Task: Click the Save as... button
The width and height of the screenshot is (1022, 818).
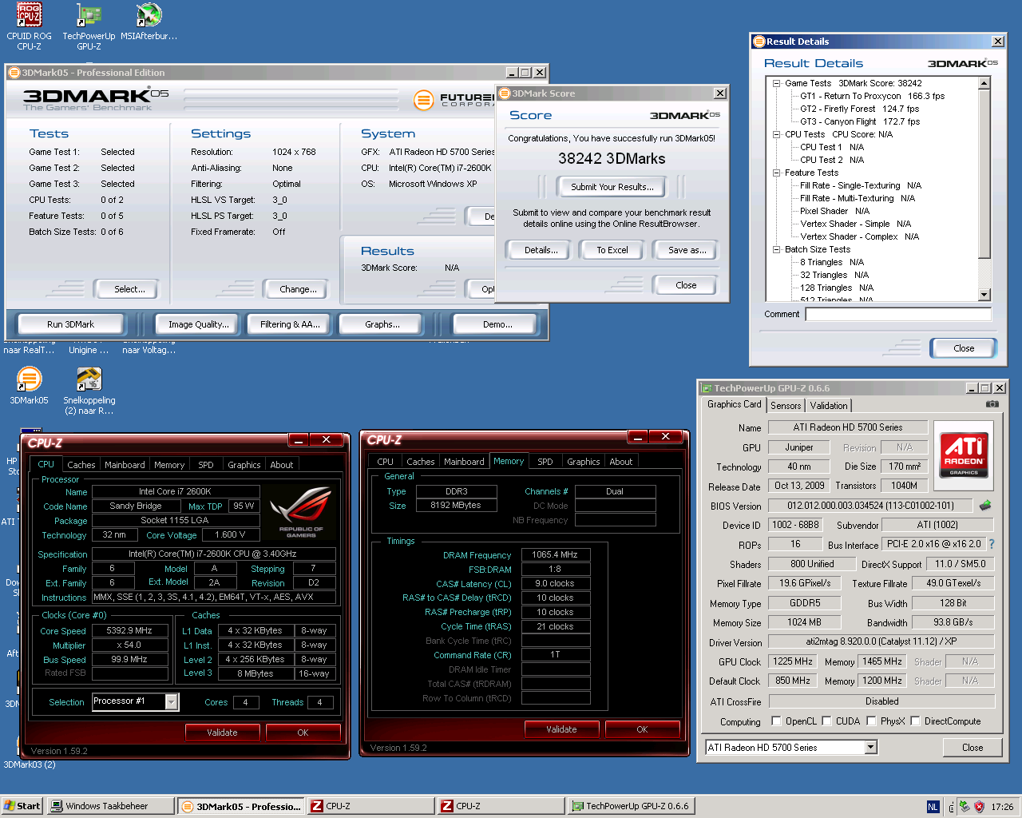Action: tap(687, 250)
